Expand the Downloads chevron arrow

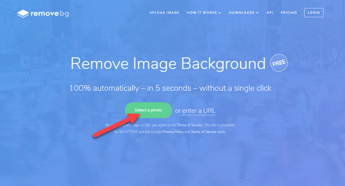[257, 13]
